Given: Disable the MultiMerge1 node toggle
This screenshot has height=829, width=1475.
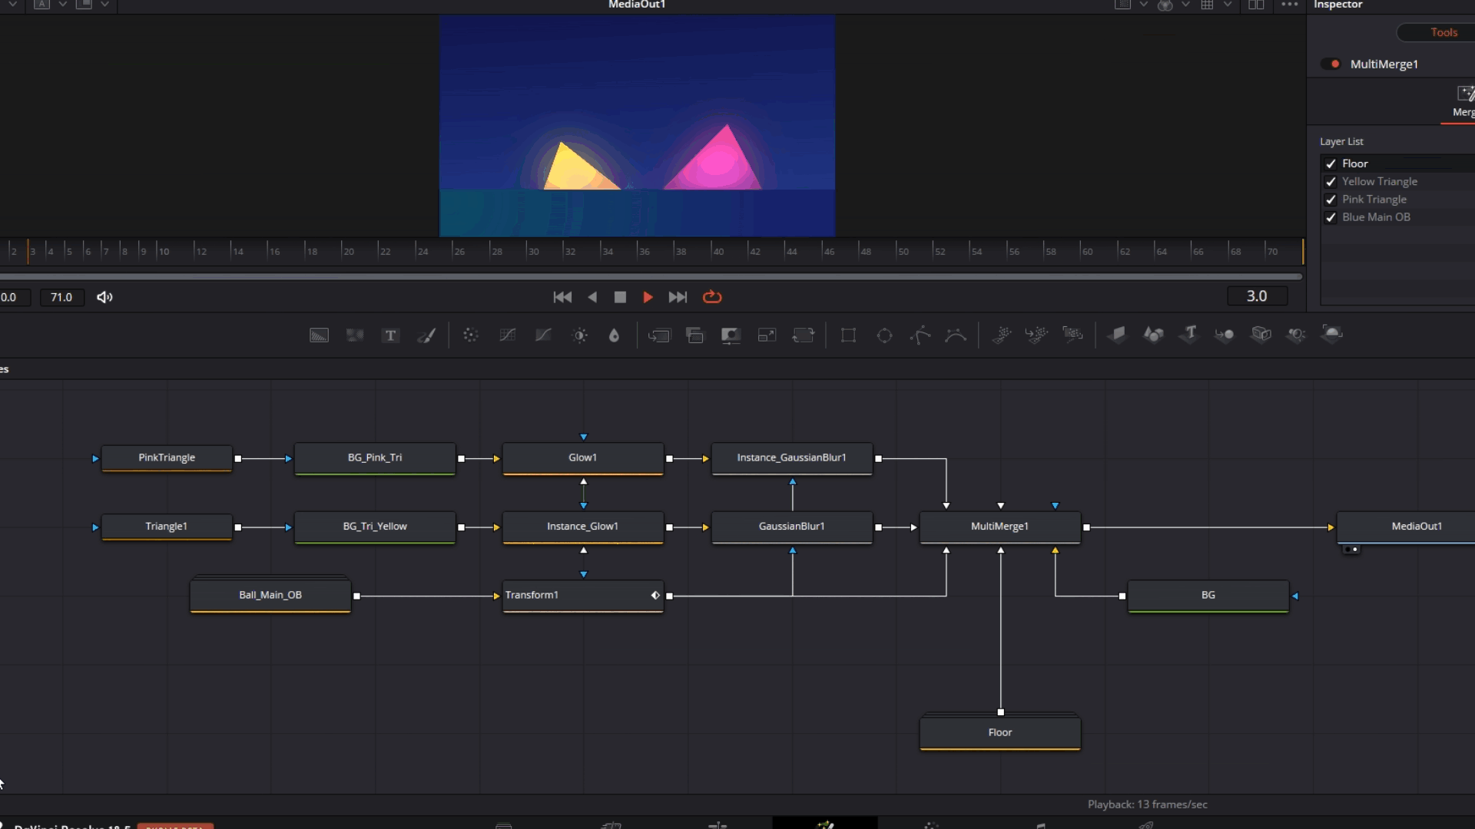Looking at the screenshot, I should pos(1331,64).
